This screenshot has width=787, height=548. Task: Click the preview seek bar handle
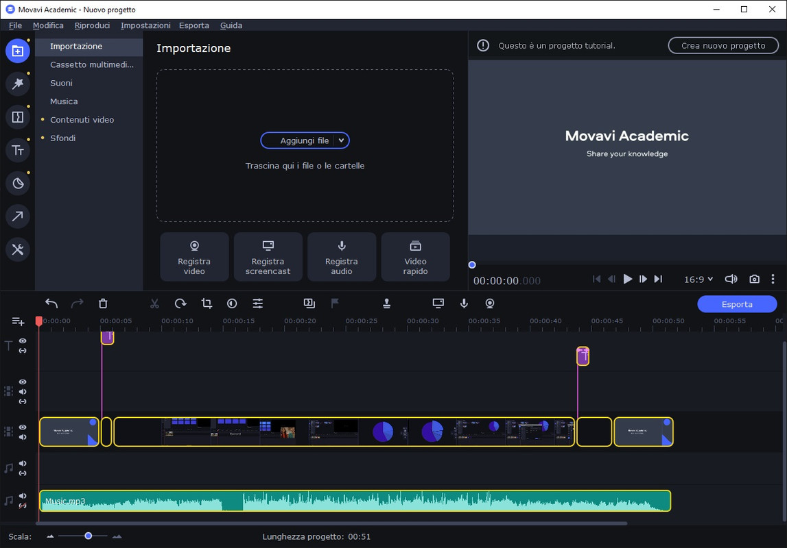pos(472,265)
